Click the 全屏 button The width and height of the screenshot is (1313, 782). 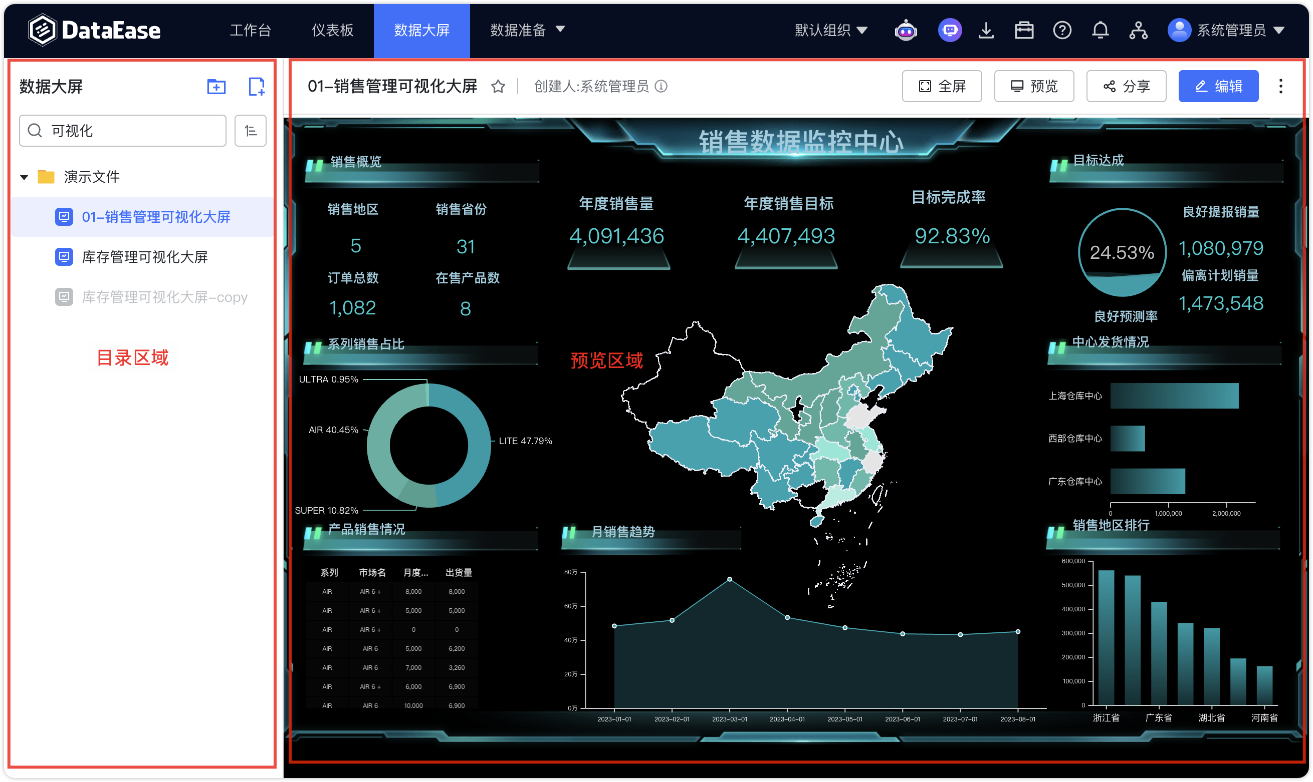[x=941, y=87]
